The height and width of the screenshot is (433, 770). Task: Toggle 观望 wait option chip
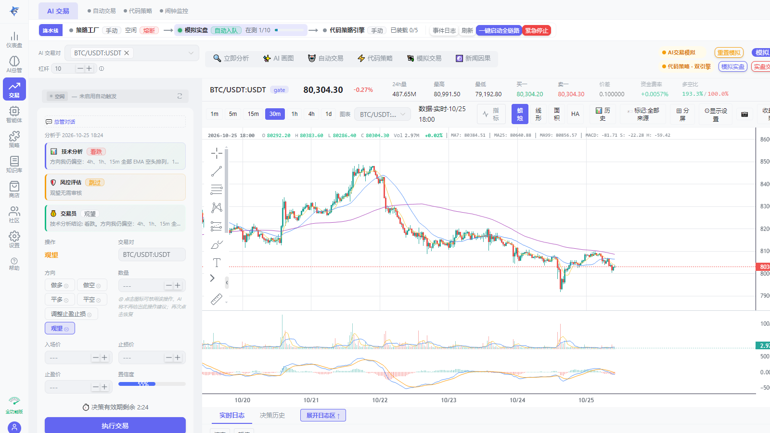click(x=60, y=328)
